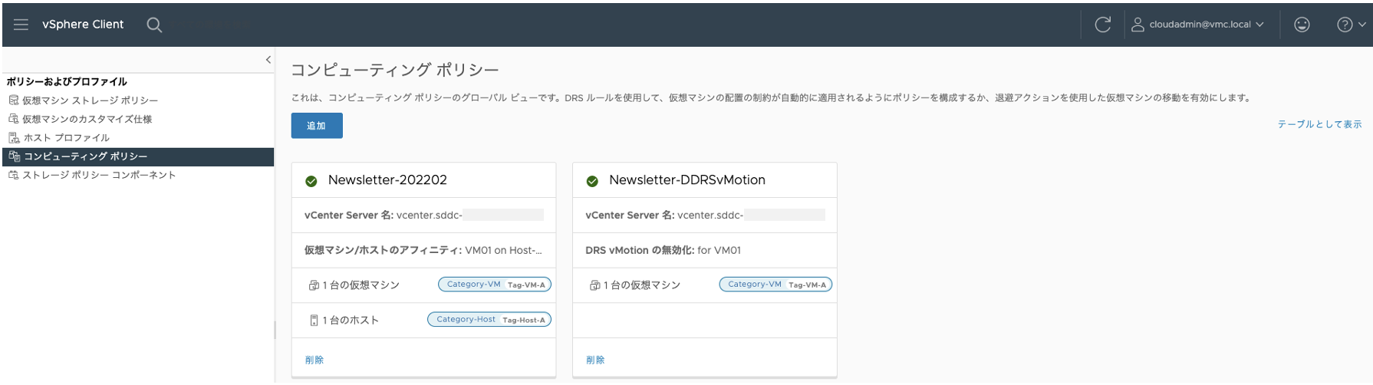Open ストレージ ポリシー コンポーネント in sidebar

[x=99, y=175]
